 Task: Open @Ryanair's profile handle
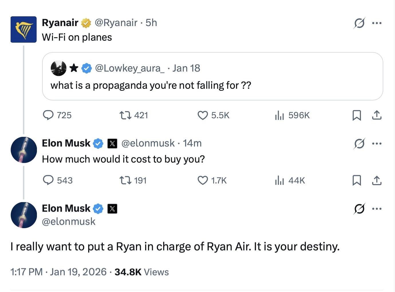point(119,22)
